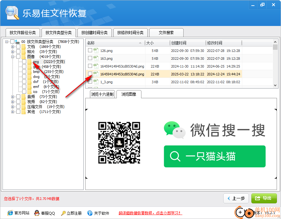Screen dimensions: 281x219
Task: Click the PNG file icon for 126.png
Action: coord(96,51)
